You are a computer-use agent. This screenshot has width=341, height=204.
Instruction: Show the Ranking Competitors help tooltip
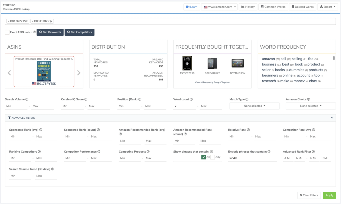[x=39, y=152]
